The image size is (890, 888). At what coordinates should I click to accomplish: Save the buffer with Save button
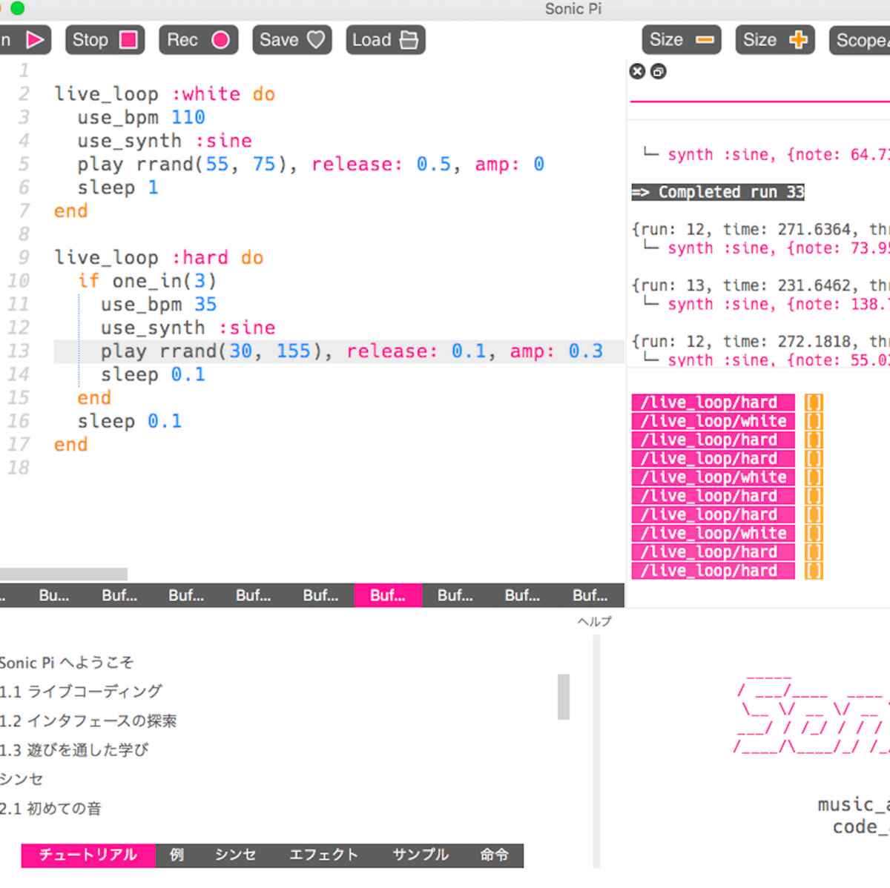291,40
